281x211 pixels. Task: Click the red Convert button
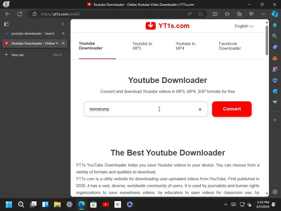[232, 109]
